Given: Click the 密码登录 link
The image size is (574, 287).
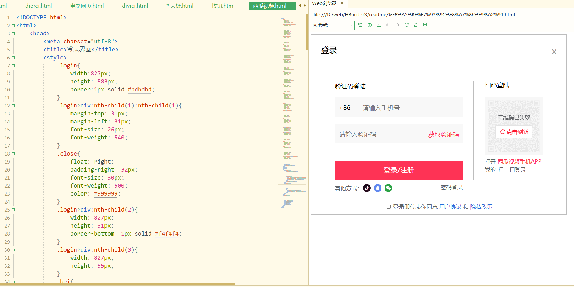Looking at the screenshot, I should click(452, 188).
